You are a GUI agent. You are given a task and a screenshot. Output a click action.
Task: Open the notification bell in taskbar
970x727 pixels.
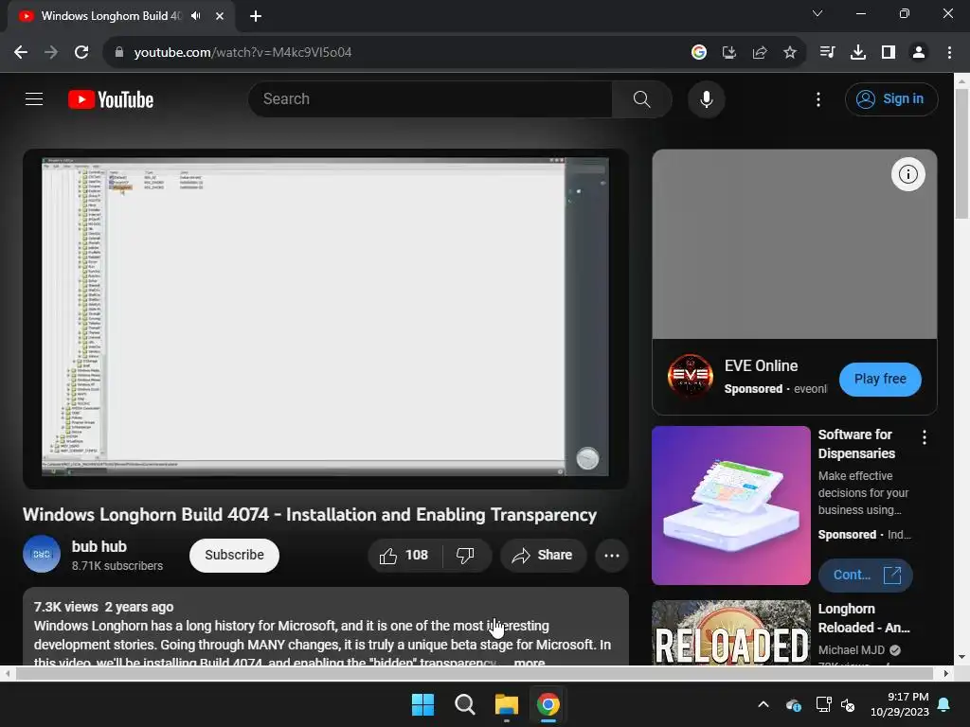pyautogui.click(x=944, y=704)
